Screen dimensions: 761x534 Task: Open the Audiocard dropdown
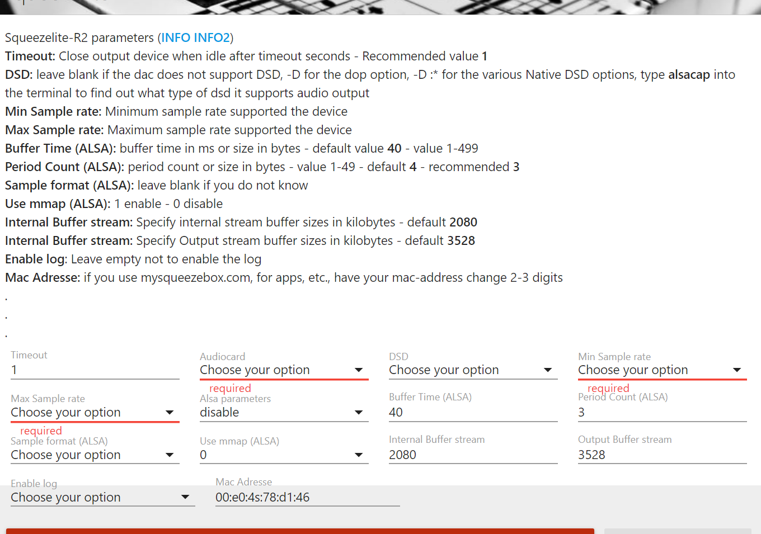[x=284, y=370]
